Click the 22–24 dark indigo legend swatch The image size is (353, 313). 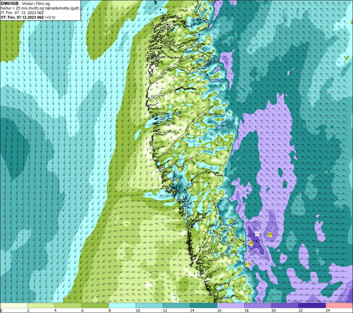(x=312, y=306)
